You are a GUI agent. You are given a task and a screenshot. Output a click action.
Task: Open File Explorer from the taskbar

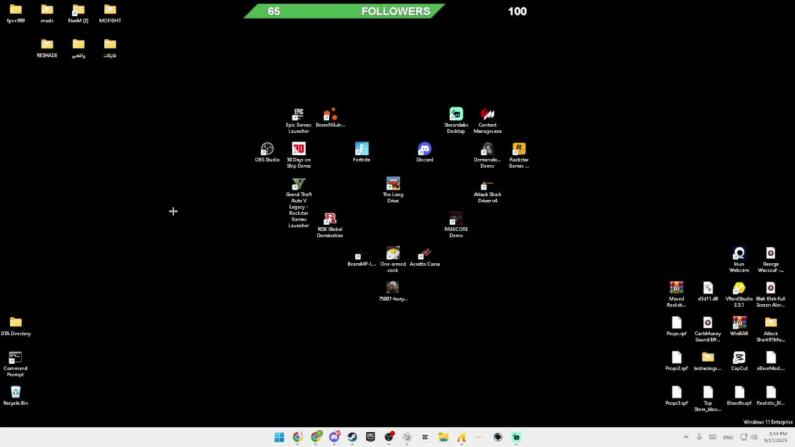click(443, 437)
